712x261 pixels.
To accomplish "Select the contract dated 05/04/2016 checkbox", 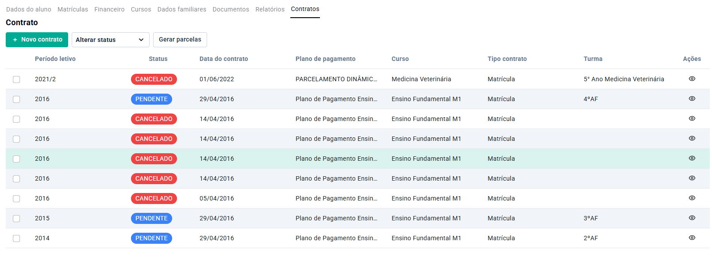I will point(16,199).
